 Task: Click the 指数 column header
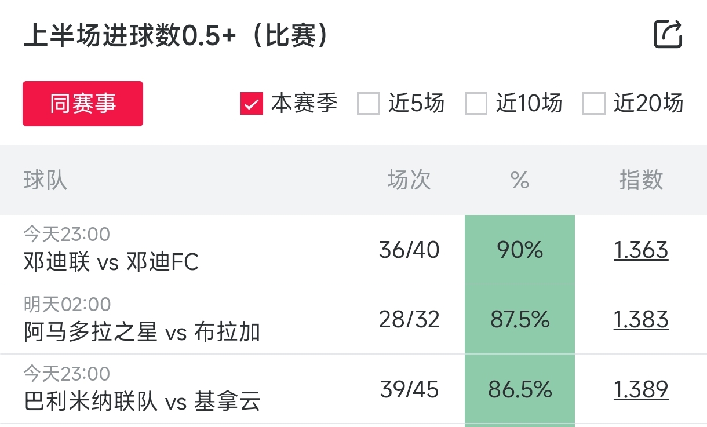[641, 180]
